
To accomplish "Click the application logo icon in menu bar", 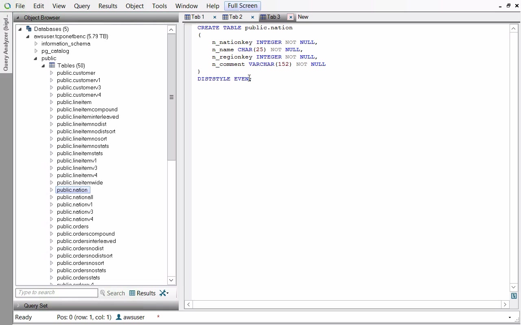I will point(7,6).
